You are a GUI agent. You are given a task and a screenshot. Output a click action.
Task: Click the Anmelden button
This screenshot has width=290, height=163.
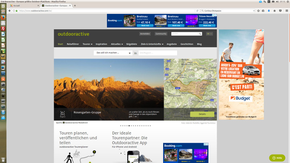click(x=145, y=34)
